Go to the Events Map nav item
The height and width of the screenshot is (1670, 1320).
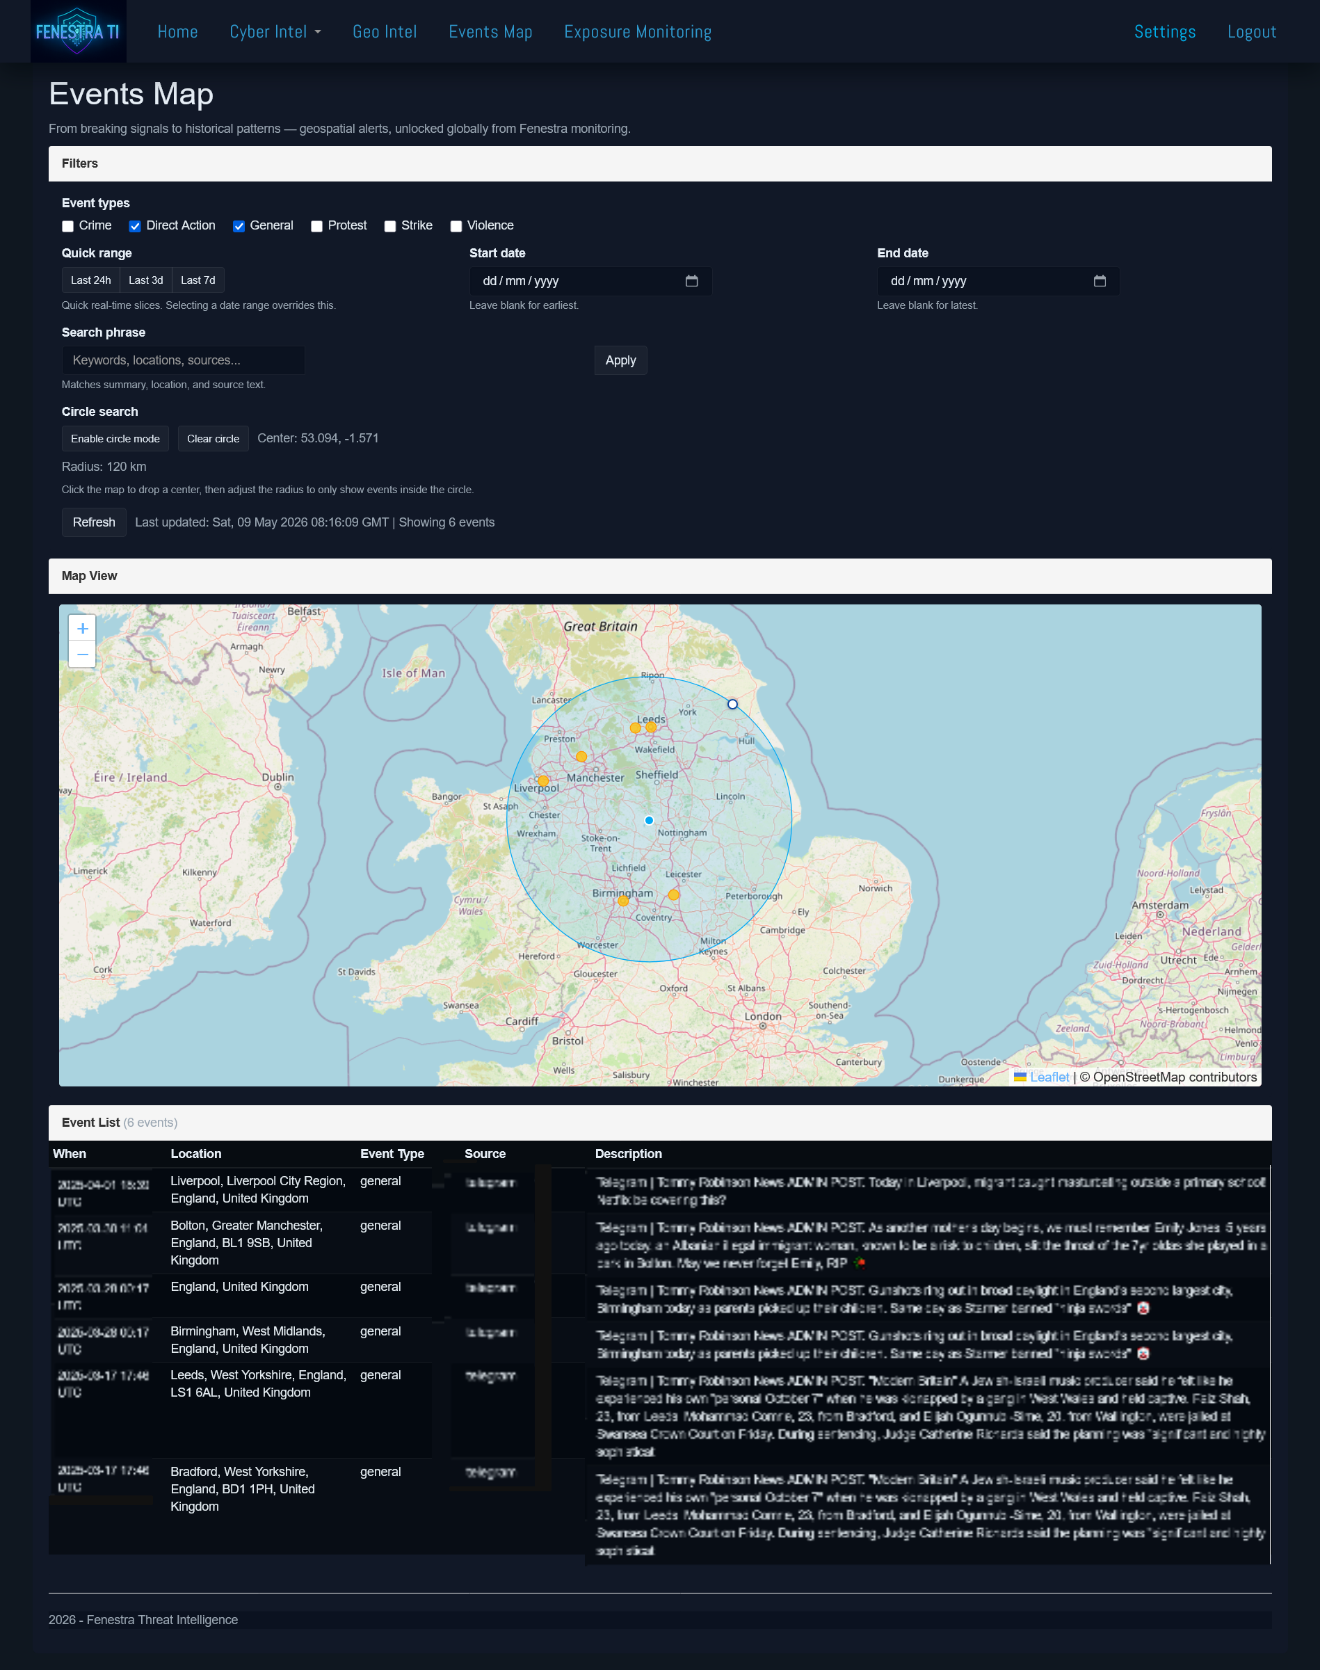pos(491,32)
